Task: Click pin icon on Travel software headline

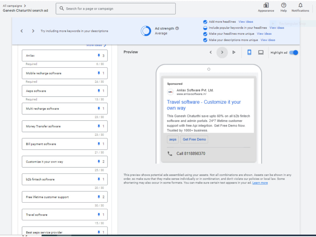Action: (x=99, y=215)
